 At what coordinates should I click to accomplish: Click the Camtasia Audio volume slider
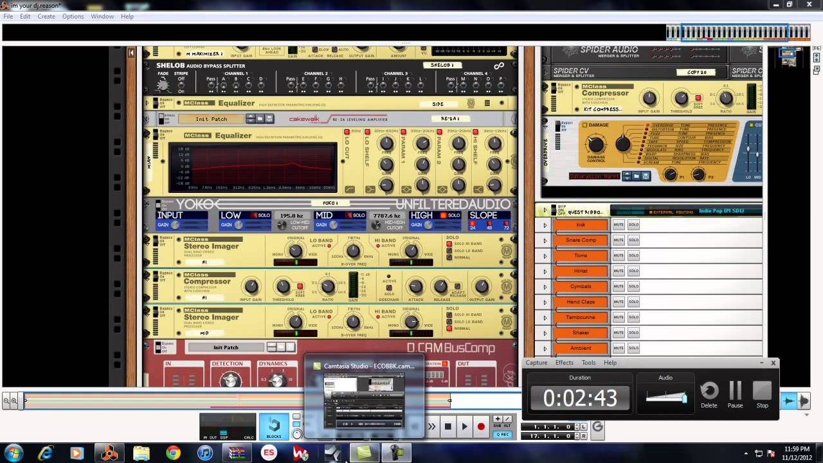[666, 397]
